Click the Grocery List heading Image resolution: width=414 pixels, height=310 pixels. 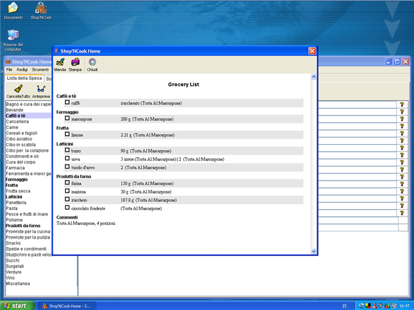(183, 84)
